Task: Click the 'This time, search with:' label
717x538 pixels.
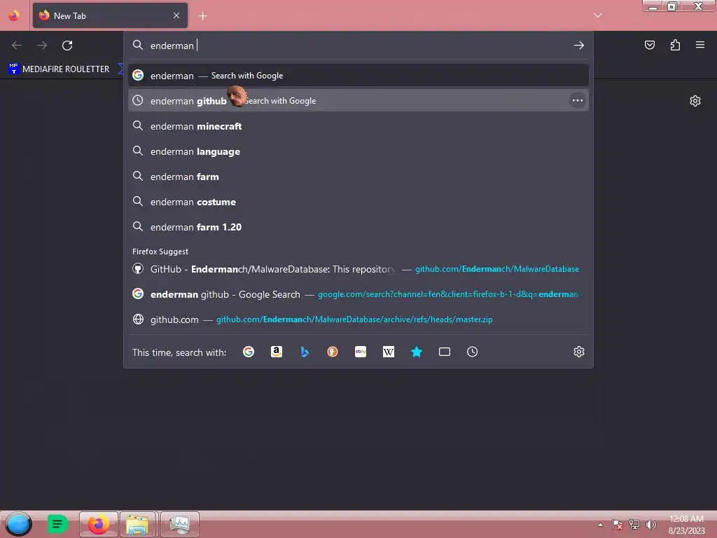Action: [179, 352]
